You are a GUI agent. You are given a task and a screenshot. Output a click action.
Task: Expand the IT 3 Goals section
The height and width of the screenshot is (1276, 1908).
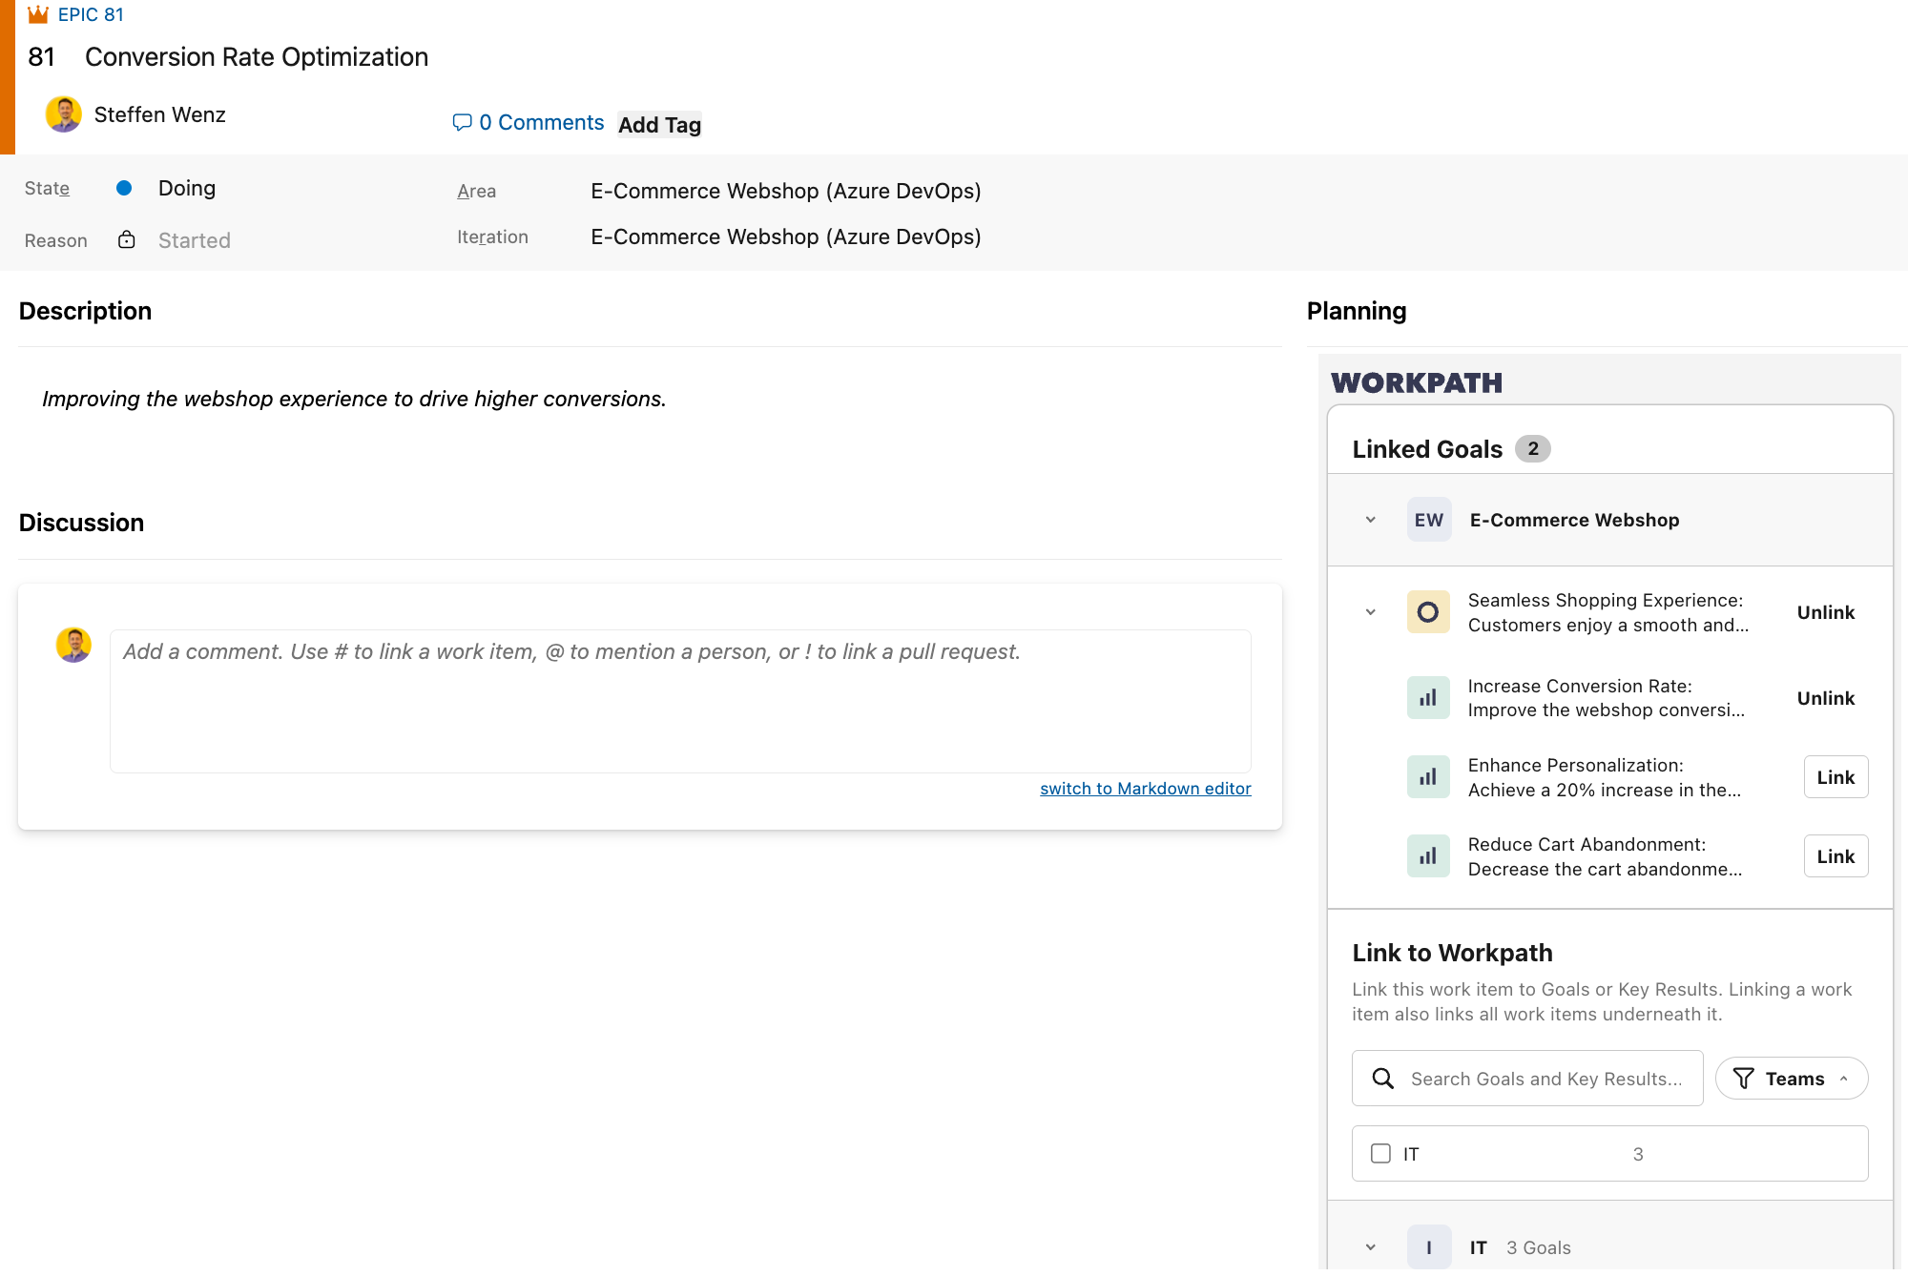click(x=1371, y=1247)
